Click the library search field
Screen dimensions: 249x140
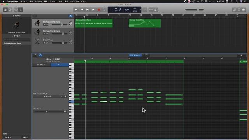(x=17, y=39)
